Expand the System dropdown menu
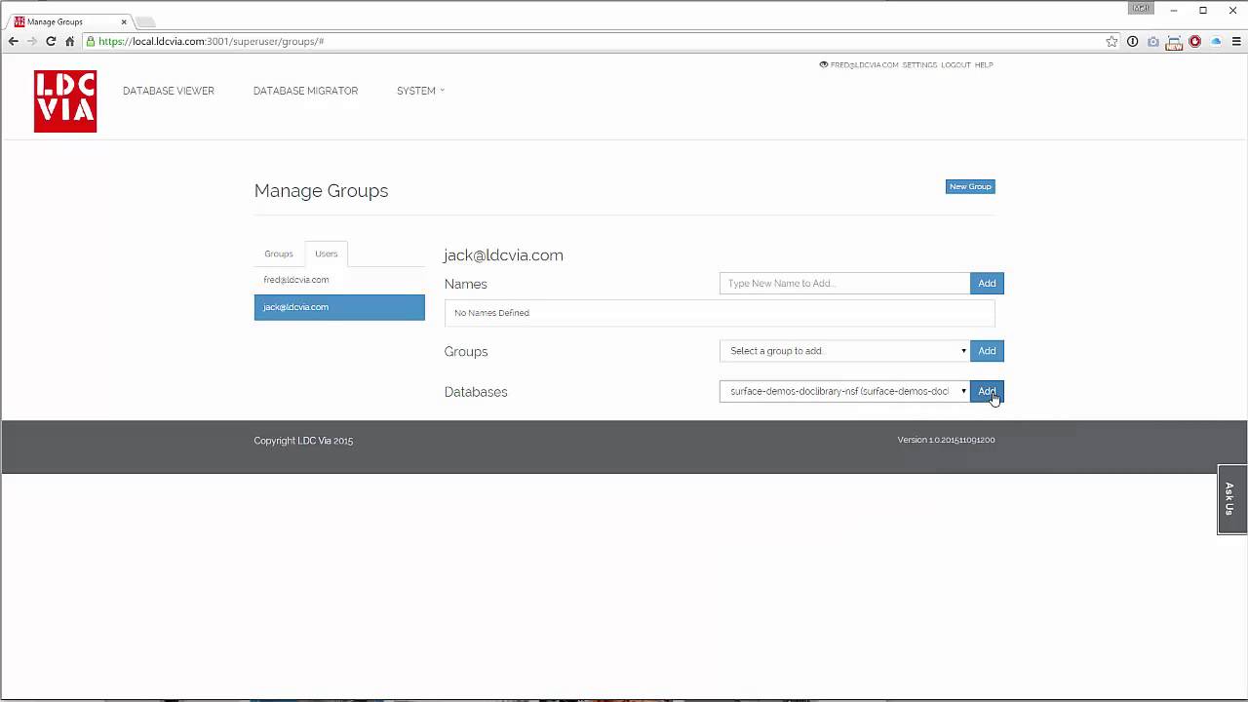Image resolution: width=1248 pixels, height=702 pixels. click(x=420, y=91)
